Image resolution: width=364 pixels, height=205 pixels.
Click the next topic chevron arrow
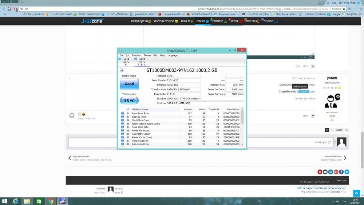pos(70,158)
